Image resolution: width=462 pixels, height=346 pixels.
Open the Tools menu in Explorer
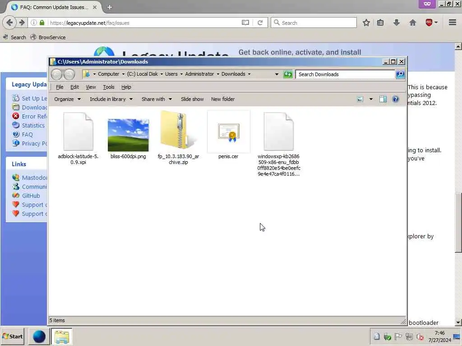click(x=108, y=87)
